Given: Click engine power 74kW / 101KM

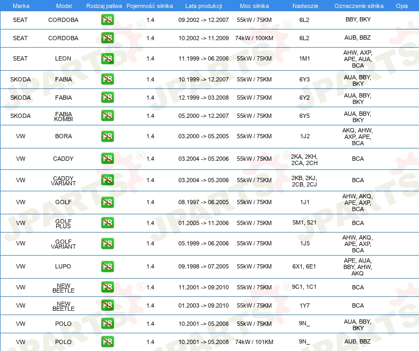Looking at the screenshot, I should point(254,342).
